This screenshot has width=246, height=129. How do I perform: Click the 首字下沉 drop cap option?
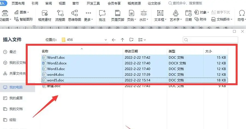point(221,12)
